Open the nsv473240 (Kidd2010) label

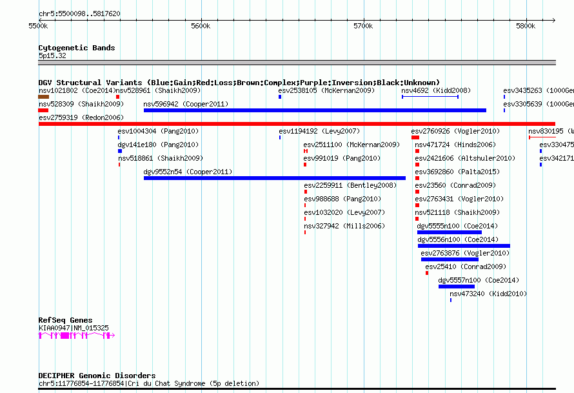(x=488, y=294)
